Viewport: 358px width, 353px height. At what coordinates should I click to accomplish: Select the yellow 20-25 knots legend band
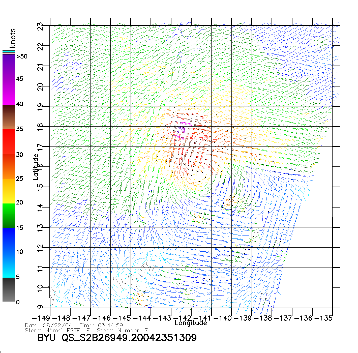(x=9, y=191)
